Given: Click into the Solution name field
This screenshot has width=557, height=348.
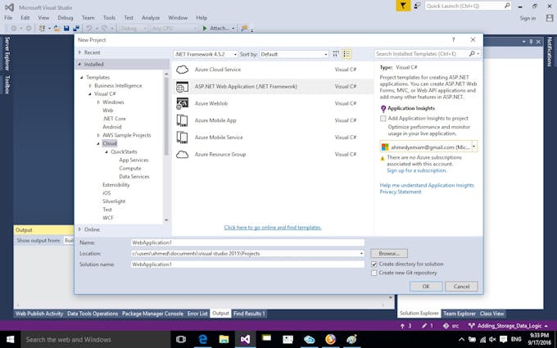Looking at the screenshot, I should 247,264.
